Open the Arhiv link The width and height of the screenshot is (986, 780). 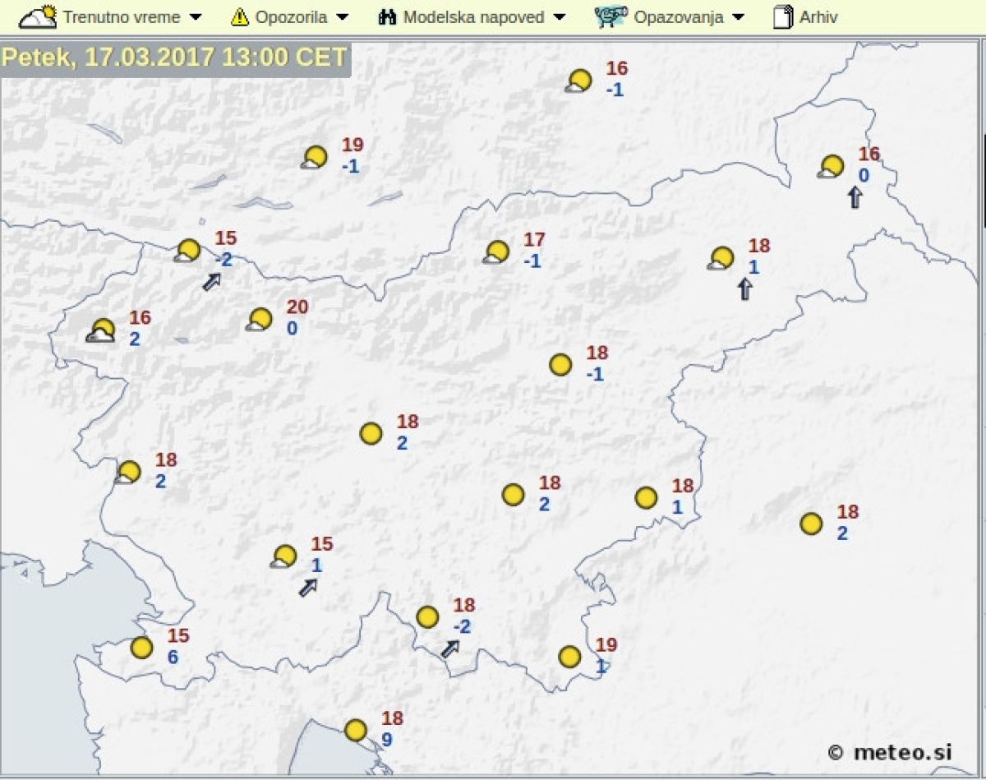click(818, 17)
